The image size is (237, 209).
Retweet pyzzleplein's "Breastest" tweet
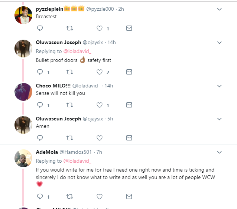point(69,28)
